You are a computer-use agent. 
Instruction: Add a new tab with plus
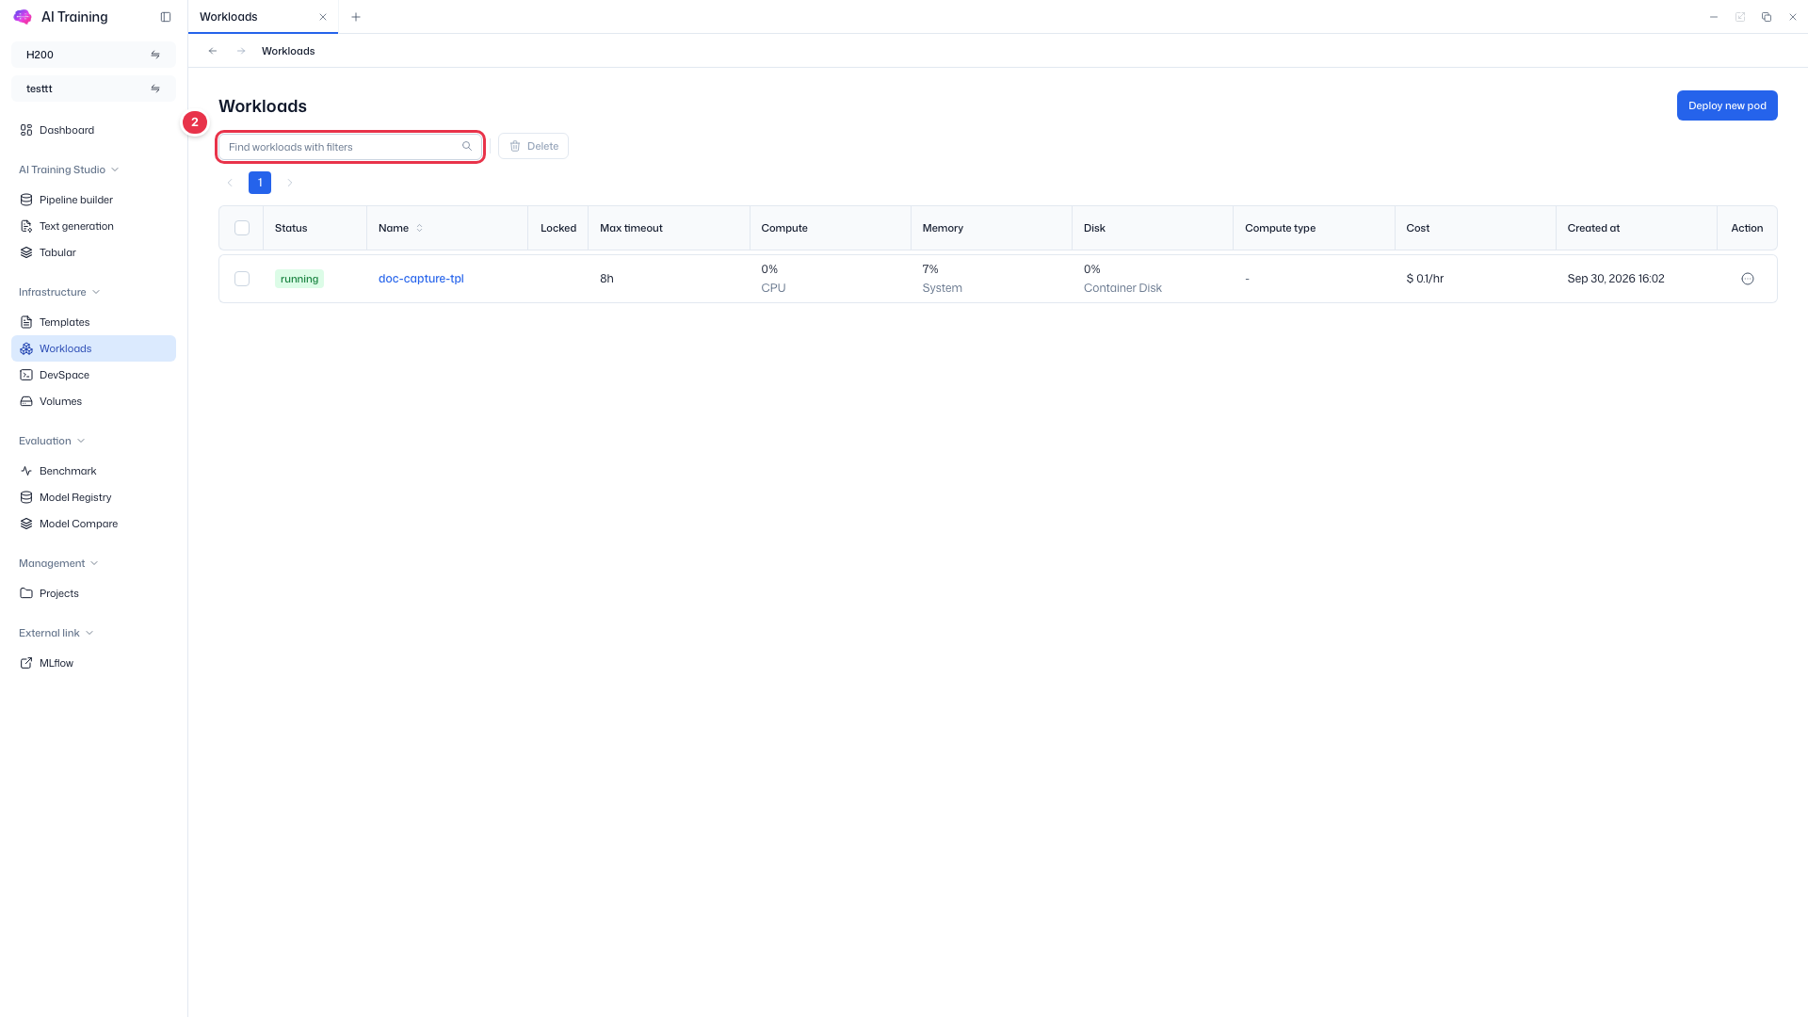coord(356,17)
